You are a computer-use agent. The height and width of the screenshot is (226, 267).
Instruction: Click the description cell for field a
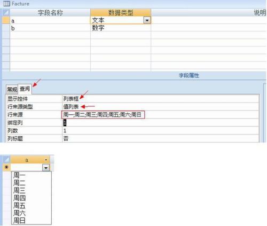click(x=209, y=20)
